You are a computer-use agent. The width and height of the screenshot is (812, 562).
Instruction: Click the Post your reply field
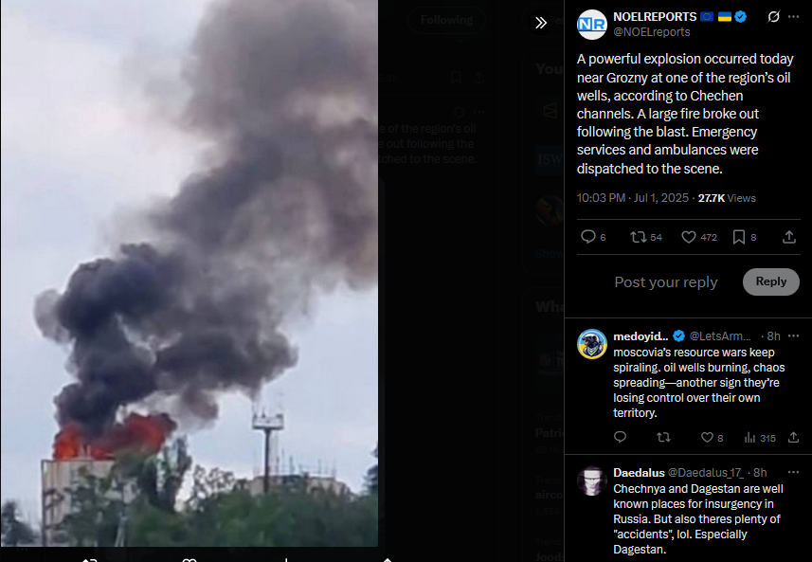(x=666, y=281)
